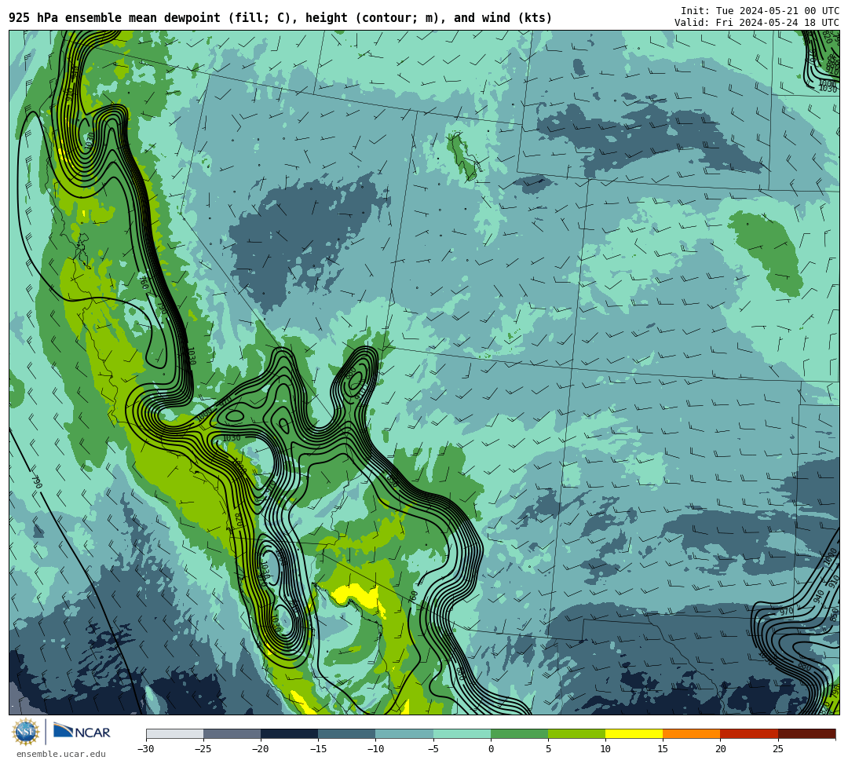Click the 'Valid: Fri 2024-05-24 18 UTC' text
Viewport: 848px width, 764px height.
click(757, 23)
